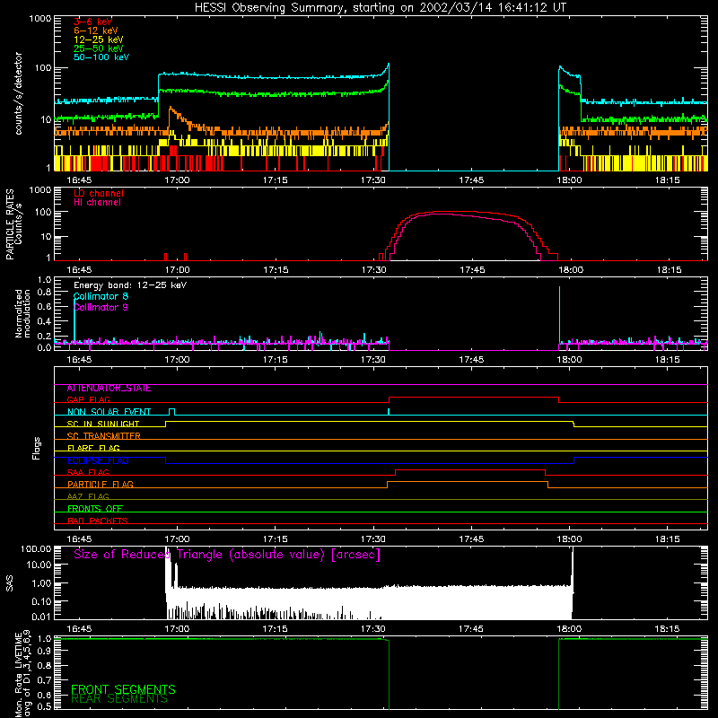The image size is (718, 718).
Task: Click the 100.00 tick label on the SAS axis
Action: point(36,548)
